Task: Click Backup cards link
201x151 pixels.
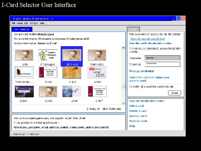Action: coord(138,116)
